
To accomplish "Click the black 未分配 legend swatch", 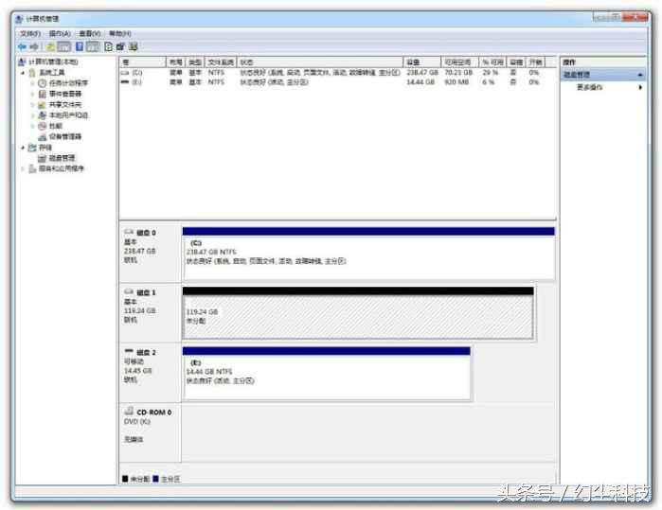I will pos(125,479).
